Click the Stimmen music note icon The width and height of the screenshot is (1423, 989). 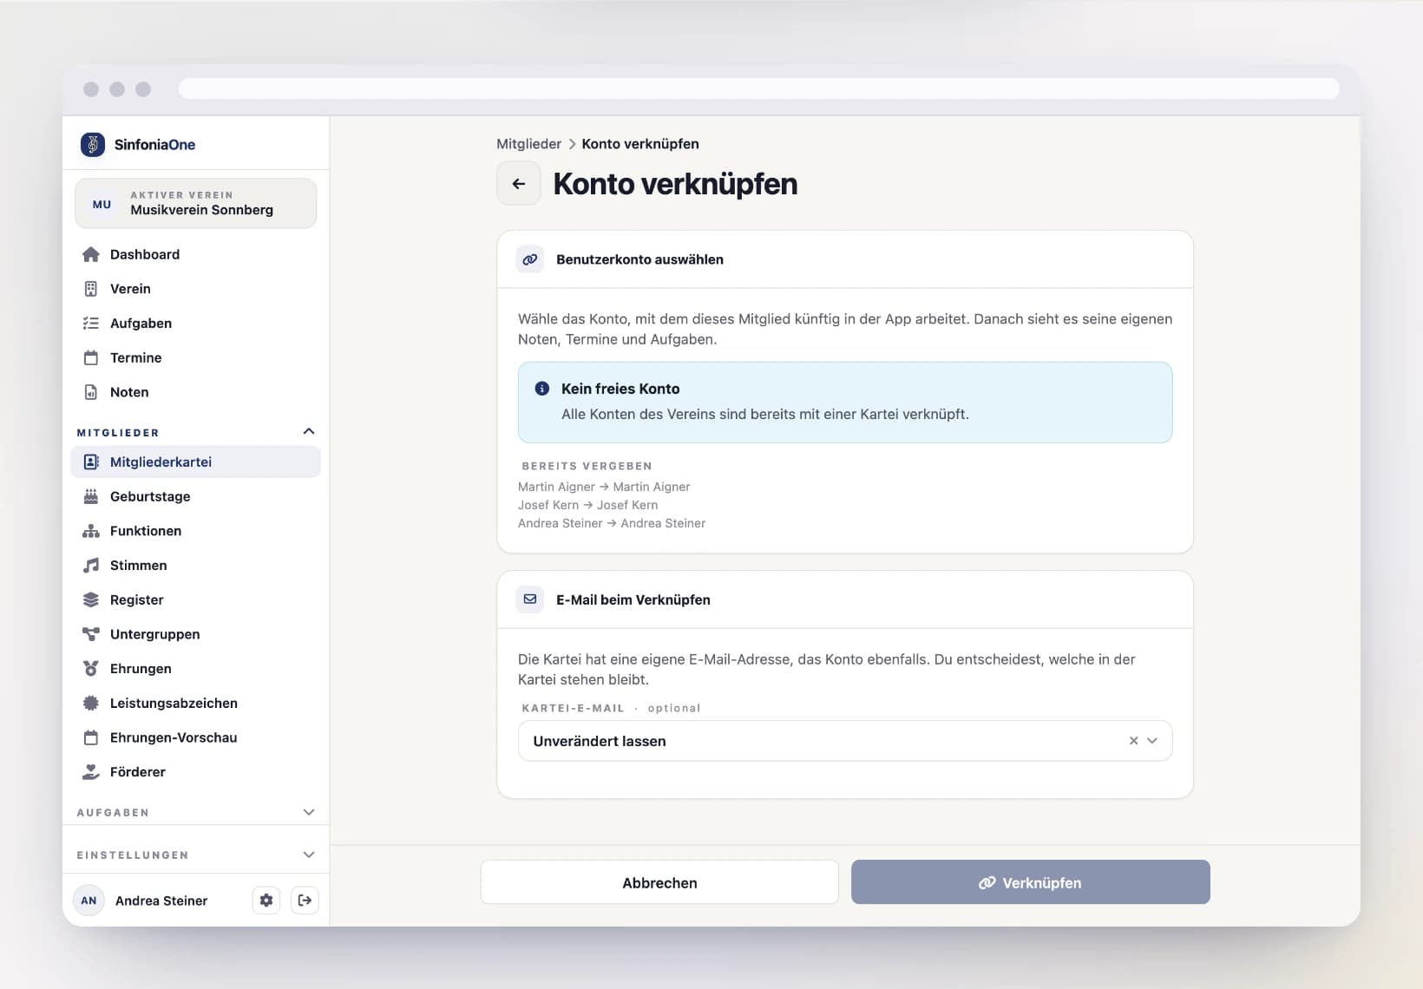point(91,566)
